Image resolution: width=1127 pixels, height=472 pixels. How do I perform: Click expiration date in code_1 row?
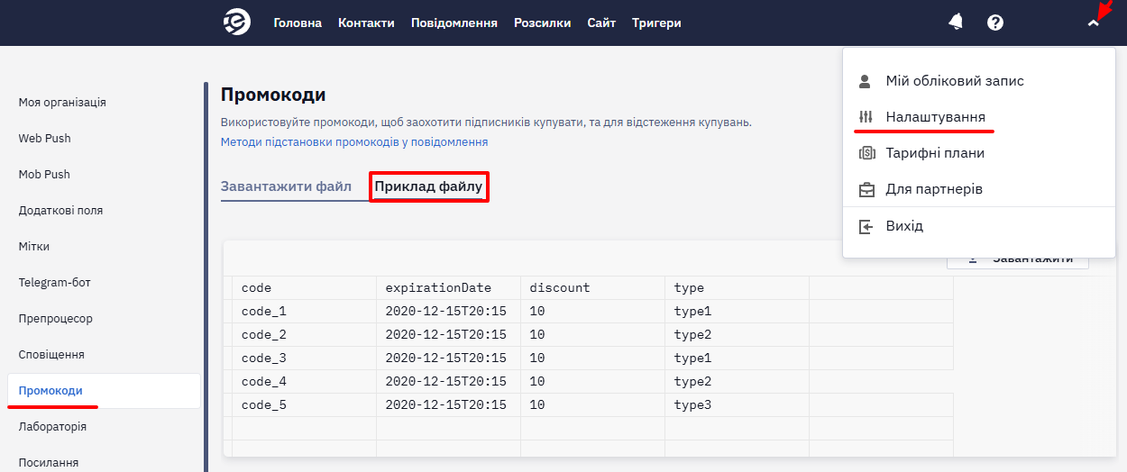tap(449, 312)
